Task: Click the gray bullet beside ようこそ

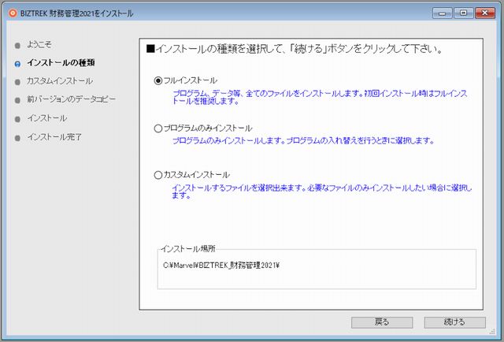Action: 17,46
